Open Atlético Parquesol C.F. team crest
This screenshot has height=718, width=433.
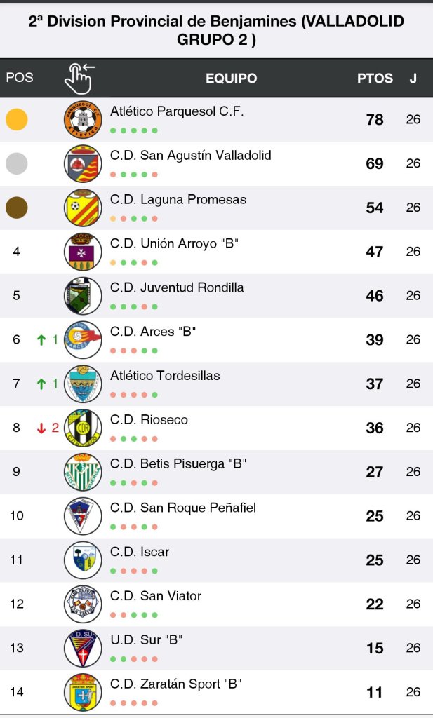[83, 119]
